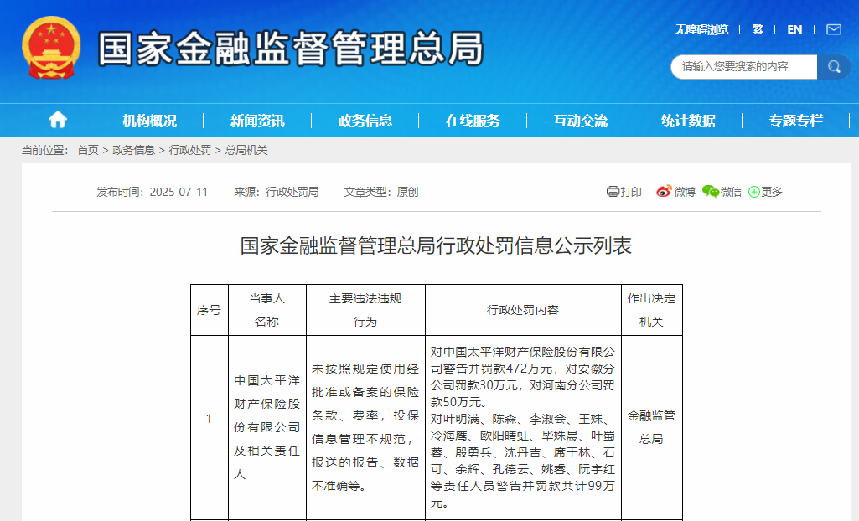Open the 政务信息 menu
This screenshot has height=521, width=859.
(365, 121)
